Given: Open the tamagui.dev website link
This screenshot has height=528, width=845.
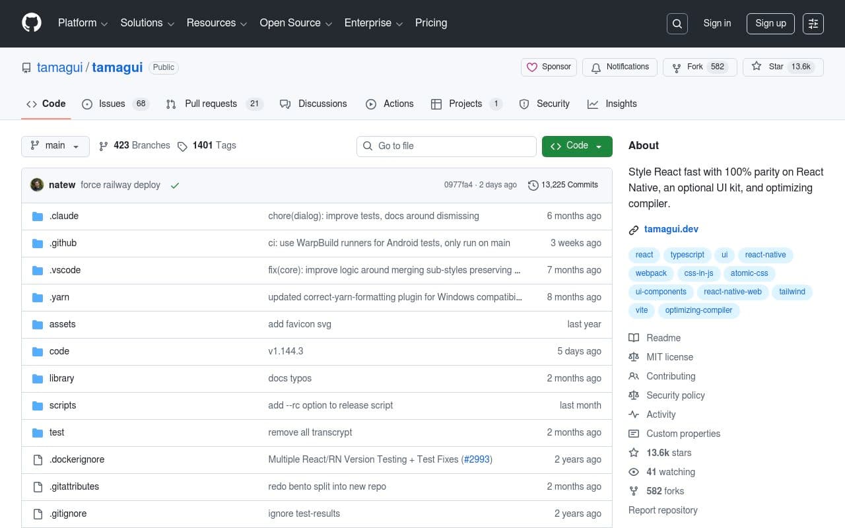Looking at the screenshot, I should 671,230.
